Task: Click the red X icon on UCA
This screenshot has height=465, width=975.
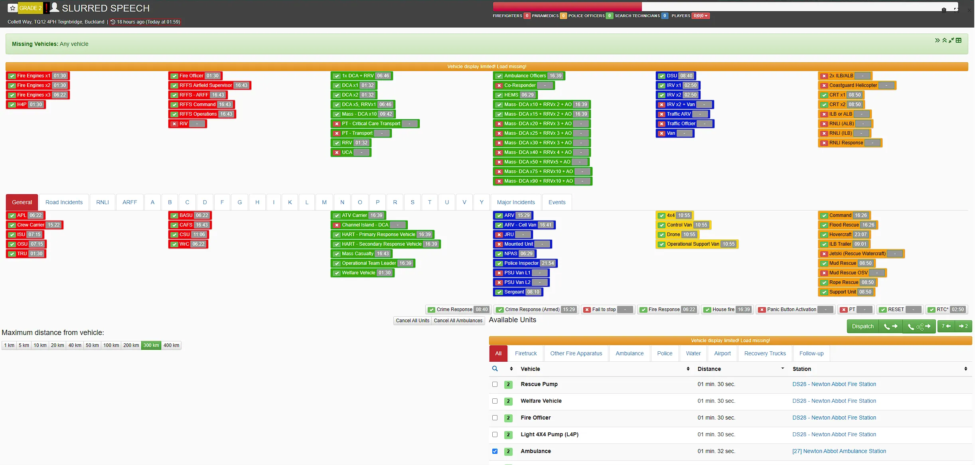Action: click(x=337, y=152)
